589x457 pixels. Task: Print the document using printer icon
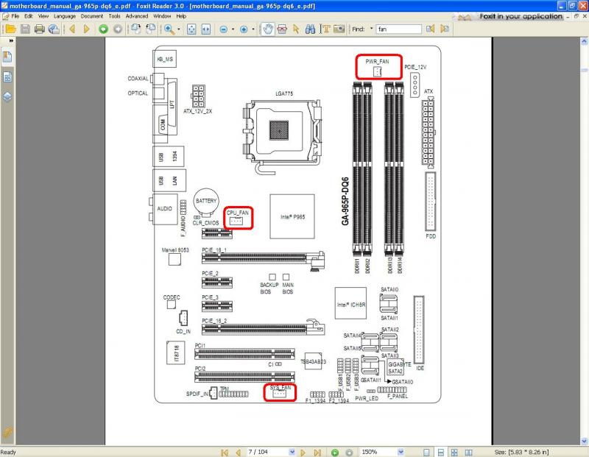coord(40,29)
